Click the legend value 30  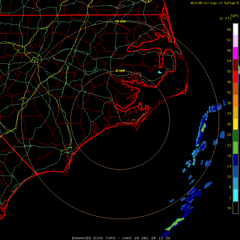pos(229,124)
